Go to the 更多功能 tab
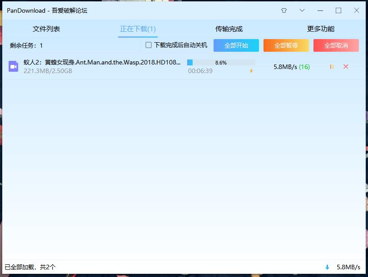This screenshot has height=277, width=368. tap(321, 29)
